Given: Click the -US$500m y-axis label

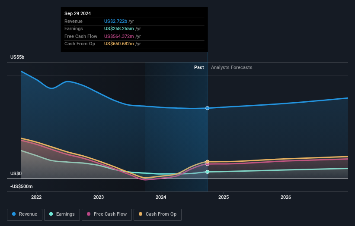Looking at the screenshot, I should [x=22, y=186].
